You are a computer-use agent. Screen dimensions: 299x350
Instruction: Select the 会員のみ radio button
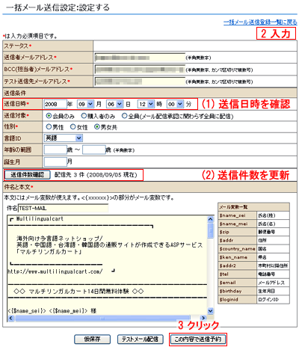point(49,116)
